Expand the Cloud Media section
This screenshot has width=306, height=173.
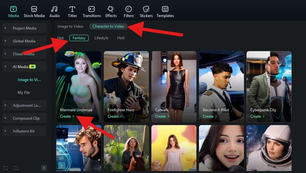coord(5,54)
